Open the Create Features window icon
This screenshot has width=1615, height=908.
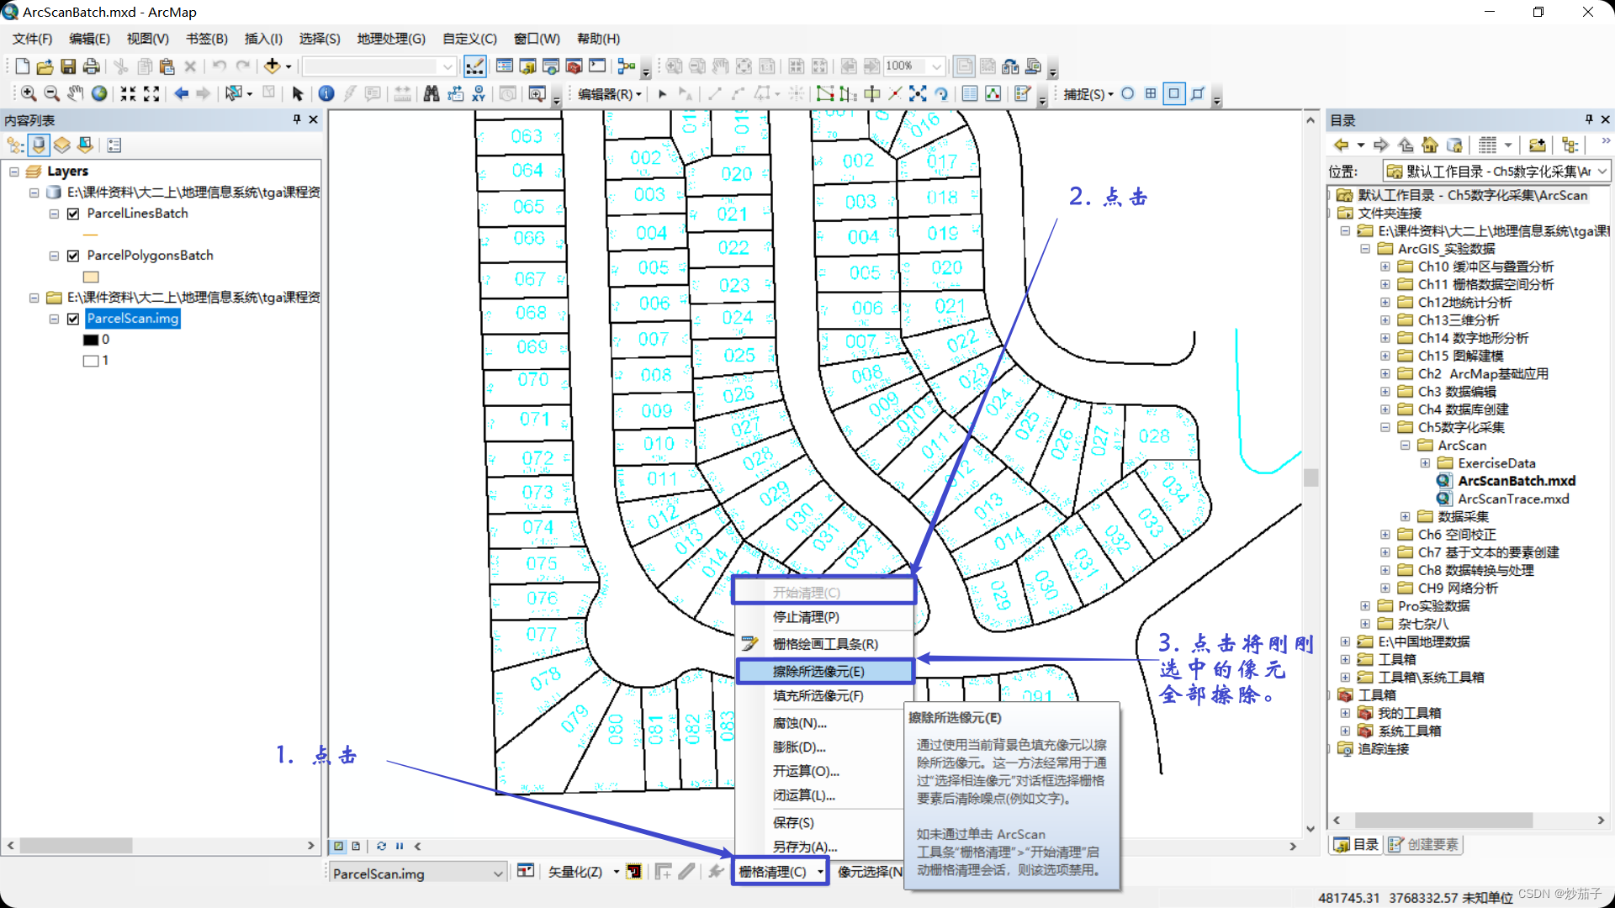(1023, 93)
